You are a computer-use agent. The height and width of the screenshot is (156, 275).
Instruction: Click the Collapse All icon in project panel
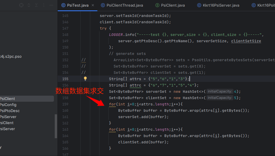tap(36, 5)
